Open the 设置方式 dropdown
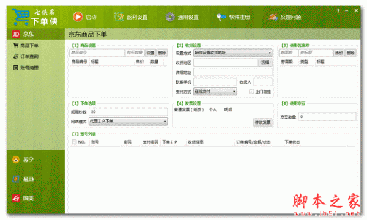This screenshot has width=367, height=220. (x=232, y=53)
